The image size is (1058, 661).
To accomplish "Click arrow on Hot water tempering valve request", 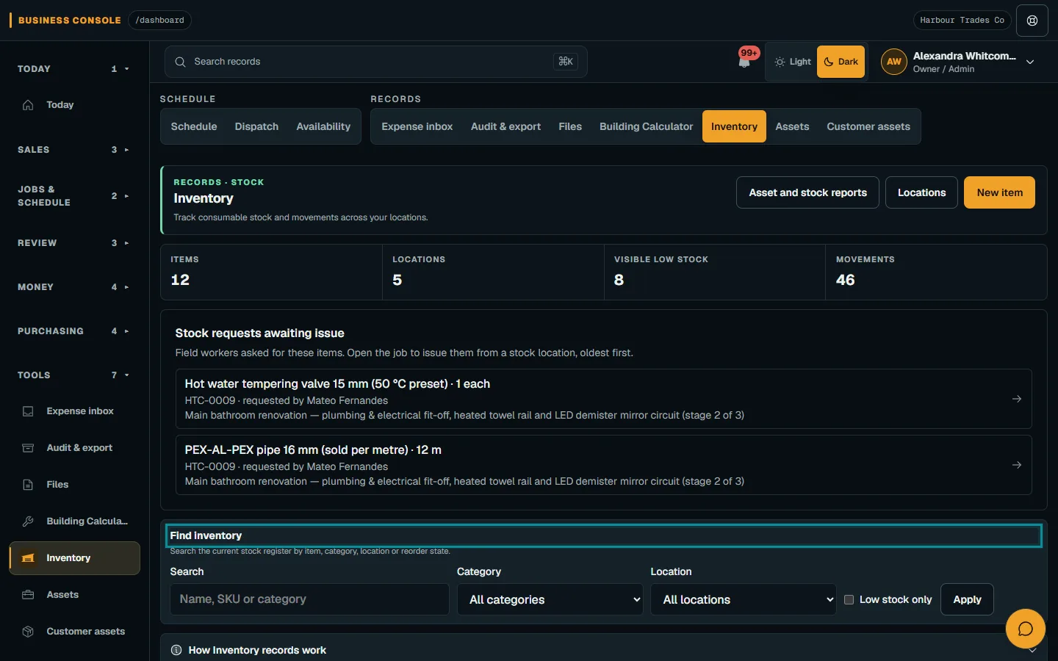I will [x=1017, y=399].
